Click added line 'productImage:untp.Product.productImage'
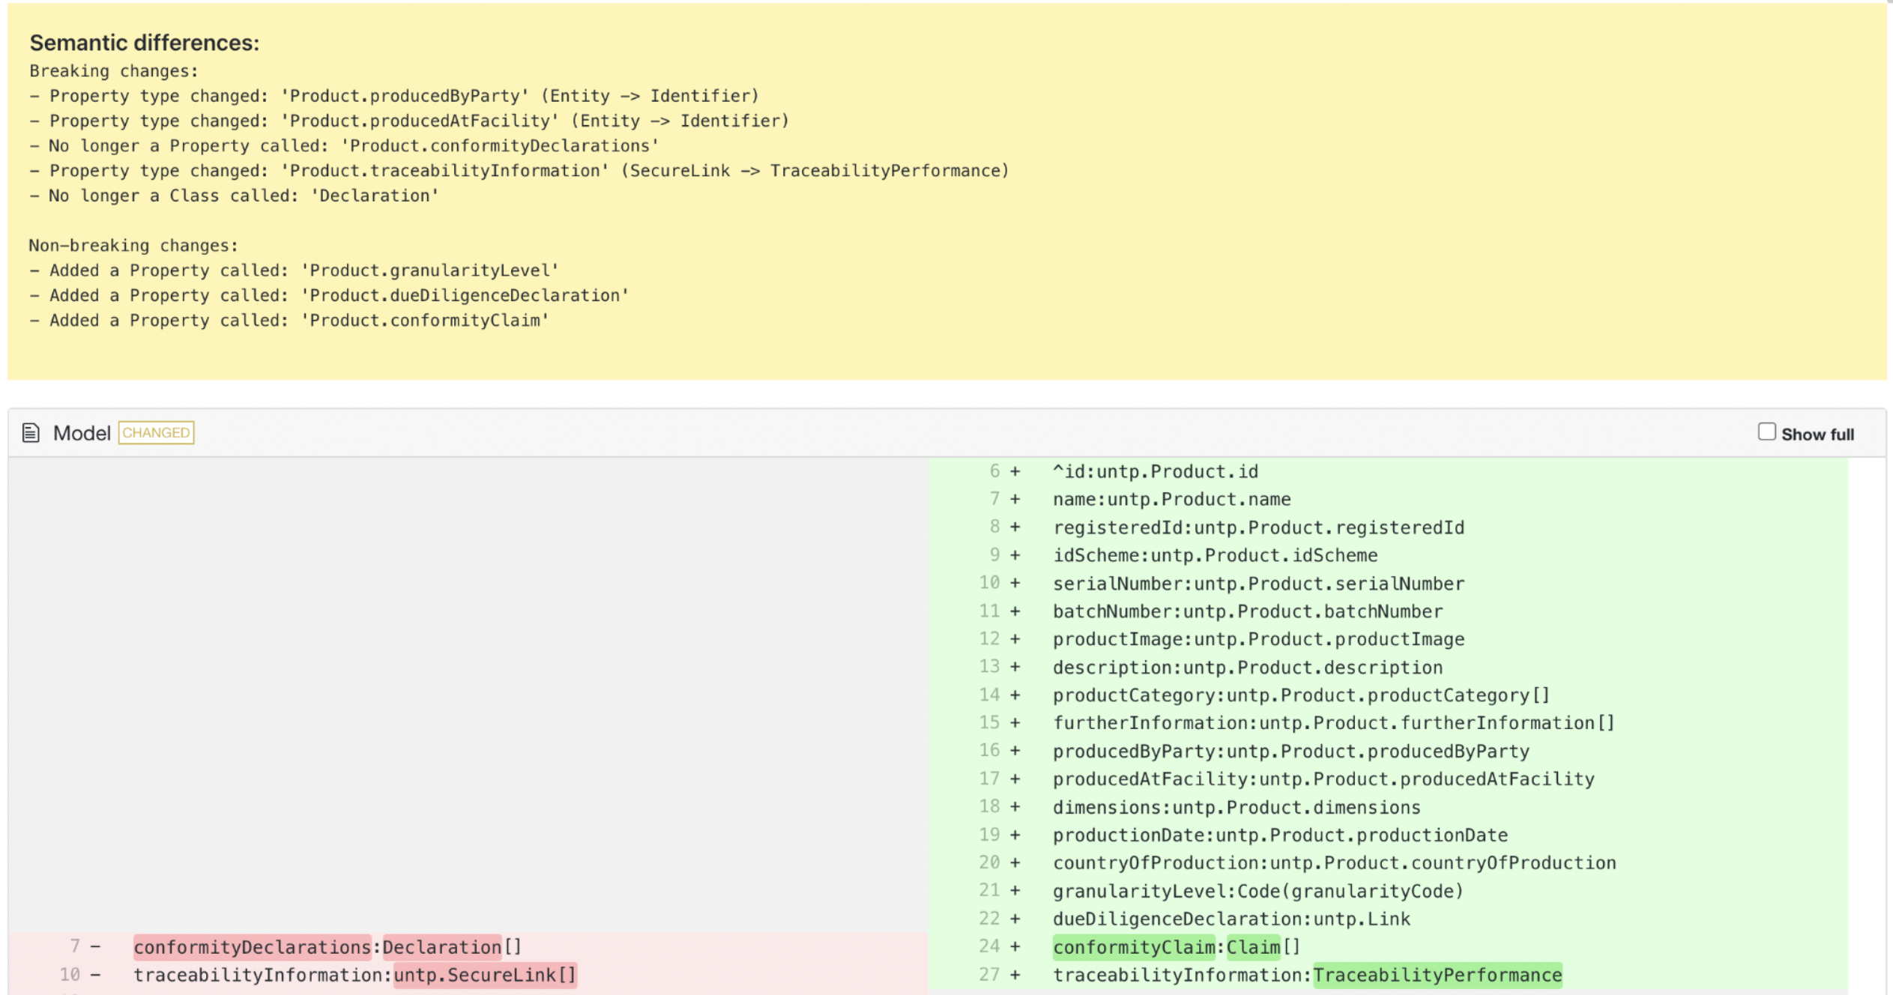This screenshot has width=1893, height=995. point(1258,639)
